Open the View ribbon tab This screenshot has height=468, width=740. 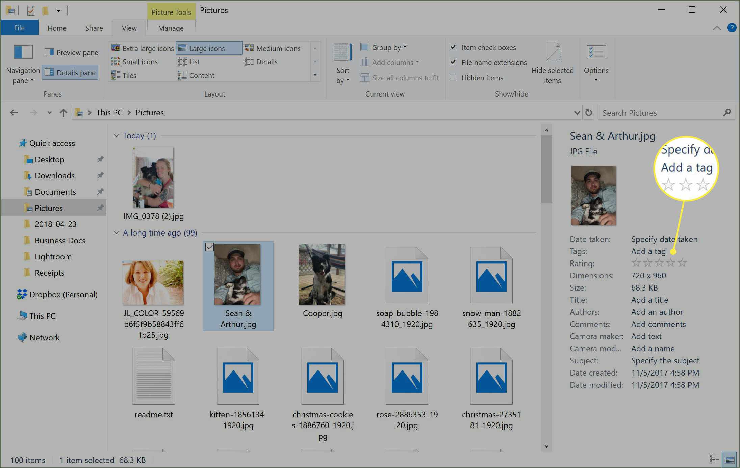128,27
